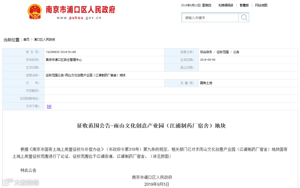Click the 文号 label cell
Screen dimensions: 300x188
[23, 83]
